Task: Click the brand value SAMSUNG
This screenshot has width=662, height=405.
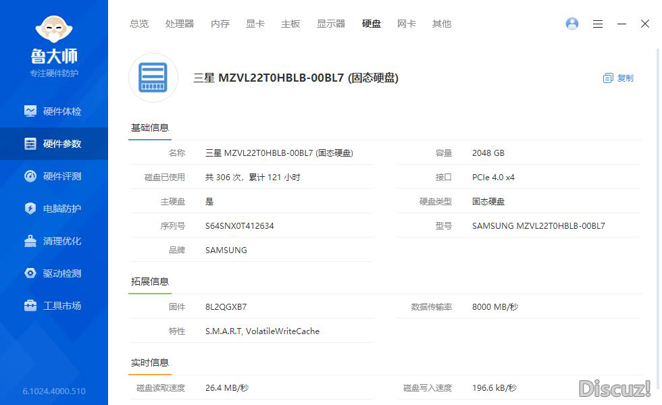Action: (226, 250)
